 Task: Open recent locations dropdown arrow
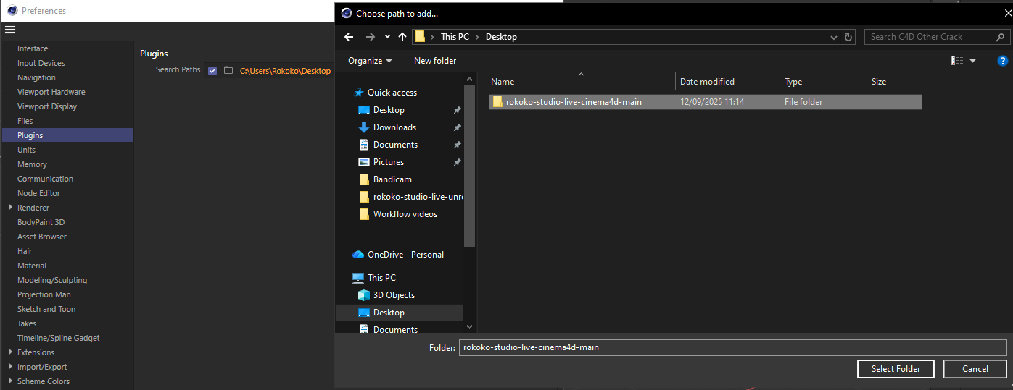click(x=387, y=37)
